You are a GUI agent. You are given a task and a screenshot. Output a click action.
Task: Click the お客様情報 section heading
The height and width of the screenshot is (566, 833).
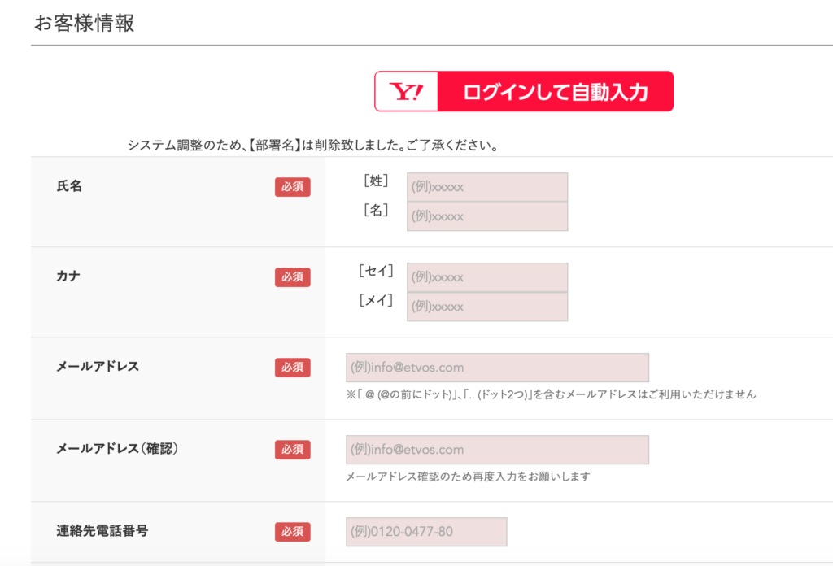click(x=84, y=24)
